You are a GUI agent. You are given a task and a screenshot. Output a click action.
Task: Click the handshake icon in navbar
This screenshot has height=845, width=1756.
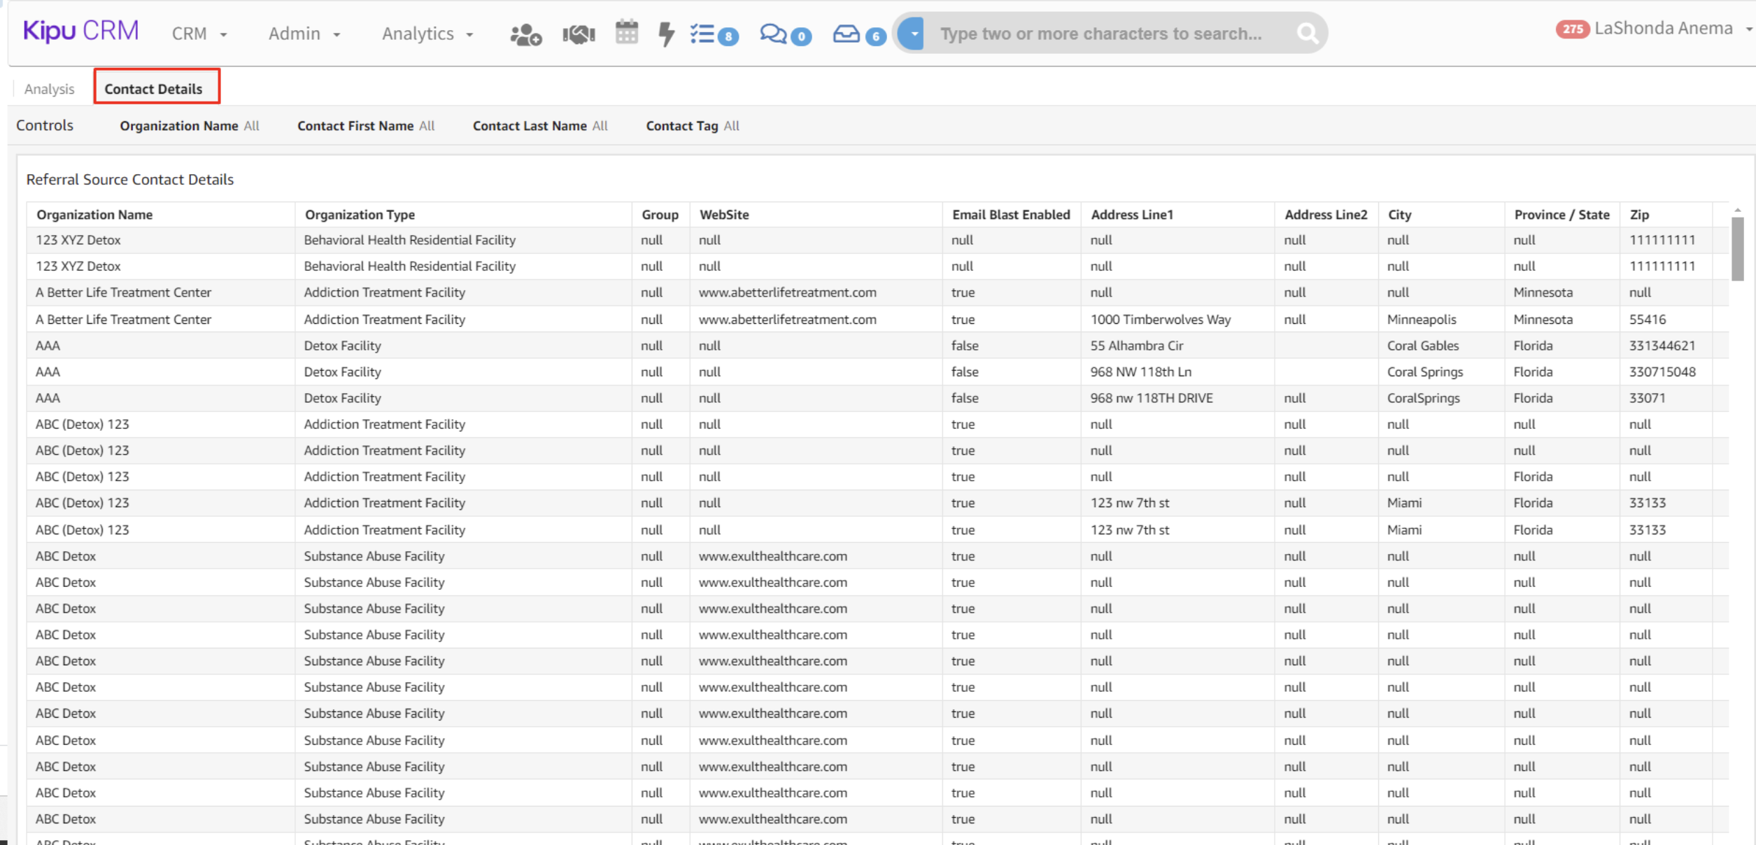[579, 34]
